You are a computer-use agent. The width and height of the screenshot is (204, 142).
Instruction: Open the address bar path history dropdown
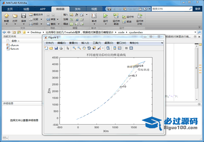(195, 32)
